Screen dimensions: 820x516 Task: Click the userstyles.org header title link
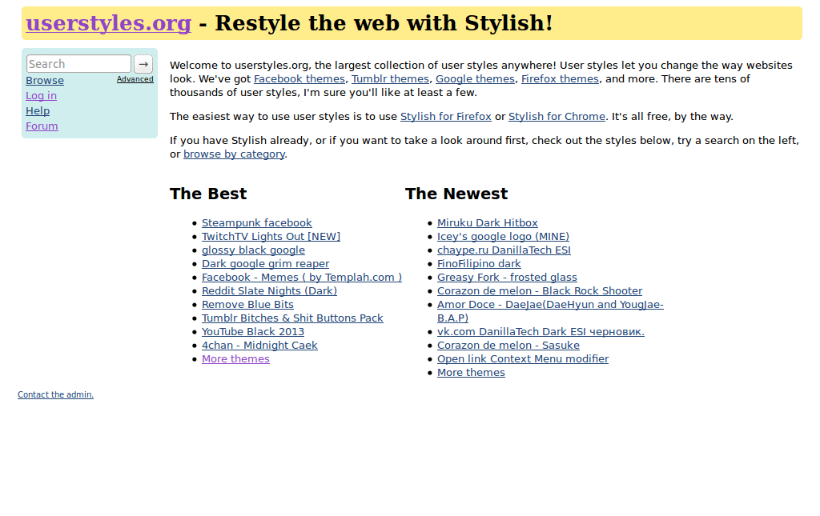[x=109, y=23]
